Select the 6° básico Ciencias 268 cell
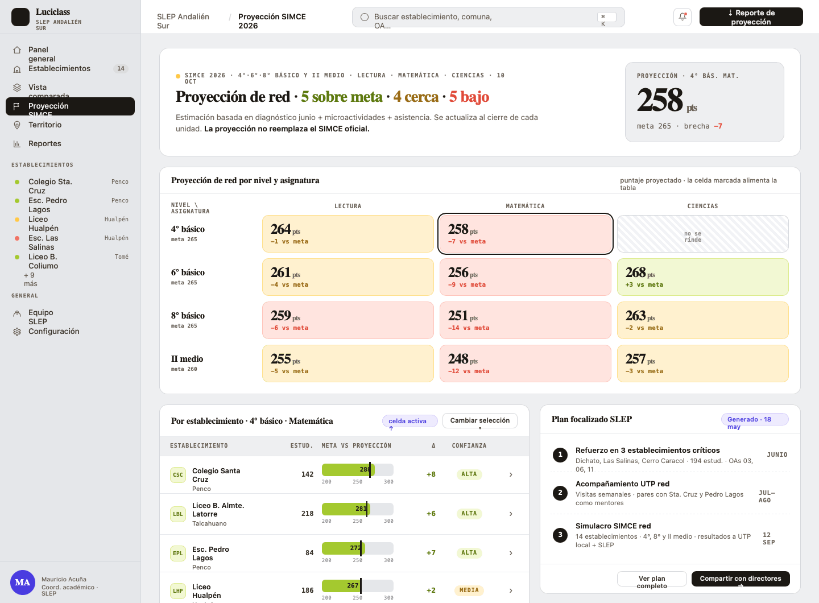This screenshot has height=603, width=819. (703, 277)
